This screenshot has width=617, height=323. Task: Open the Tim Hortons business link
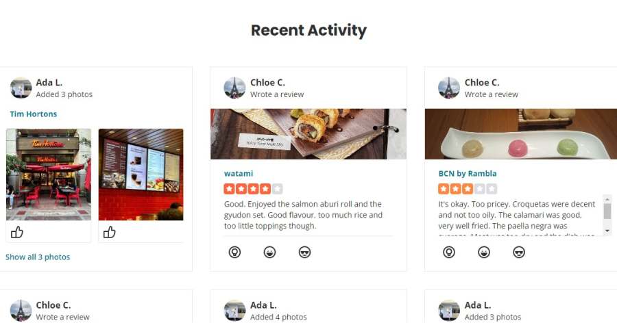coord(34,114)
